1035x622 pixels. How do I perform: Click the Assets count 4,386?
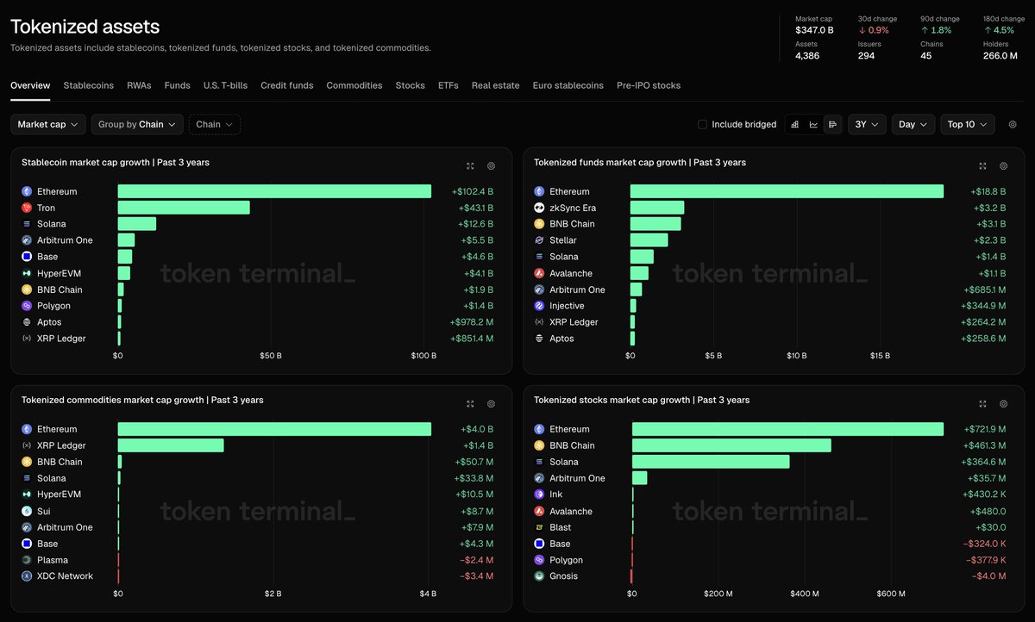click(x=807, y=55)
